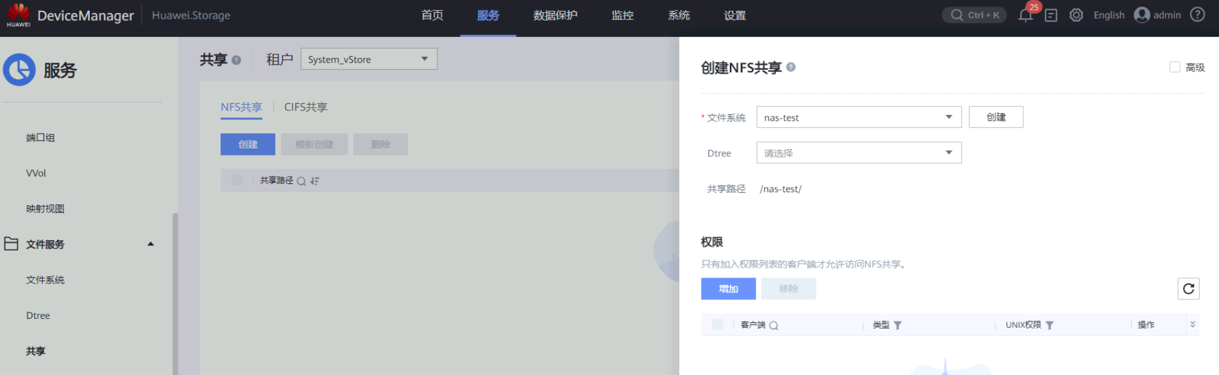Refresh the permissions list
The height and width of the screenshot is (375, 1219).
[x=1188, y=289]
